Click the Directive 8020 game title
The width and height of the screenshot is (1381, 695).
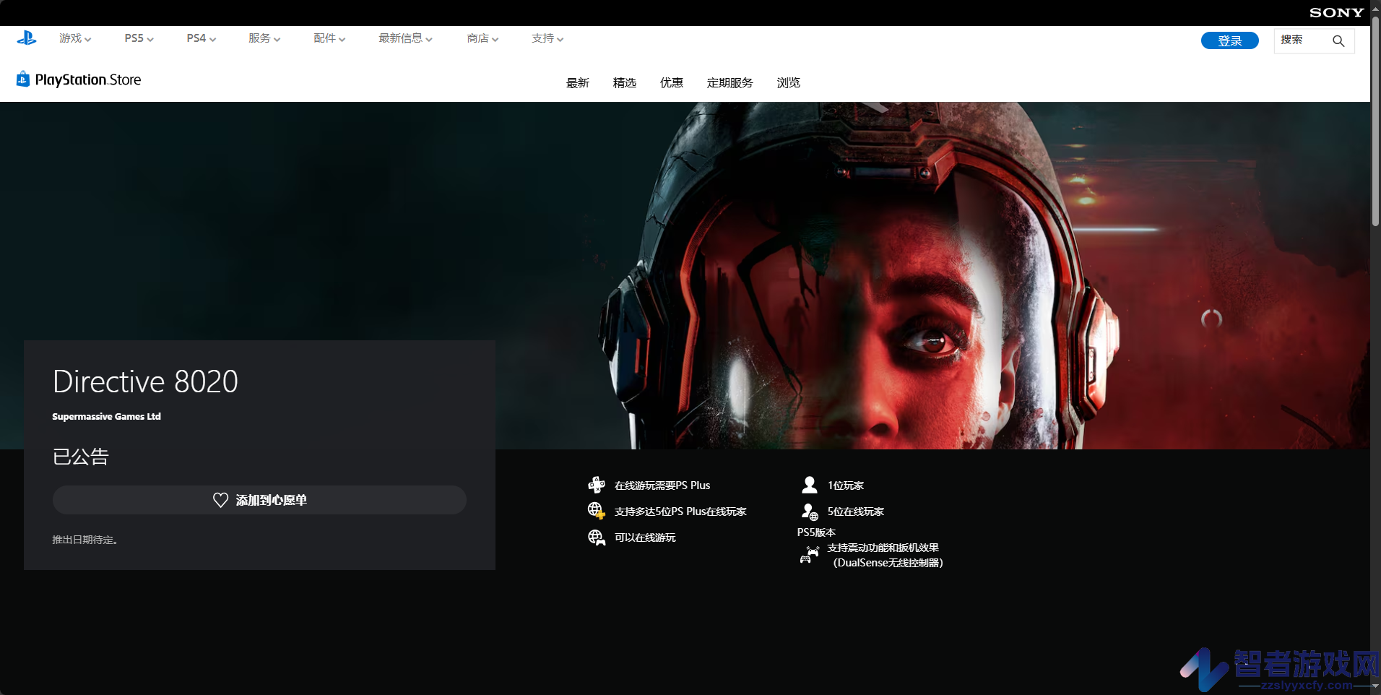(145, 381)
